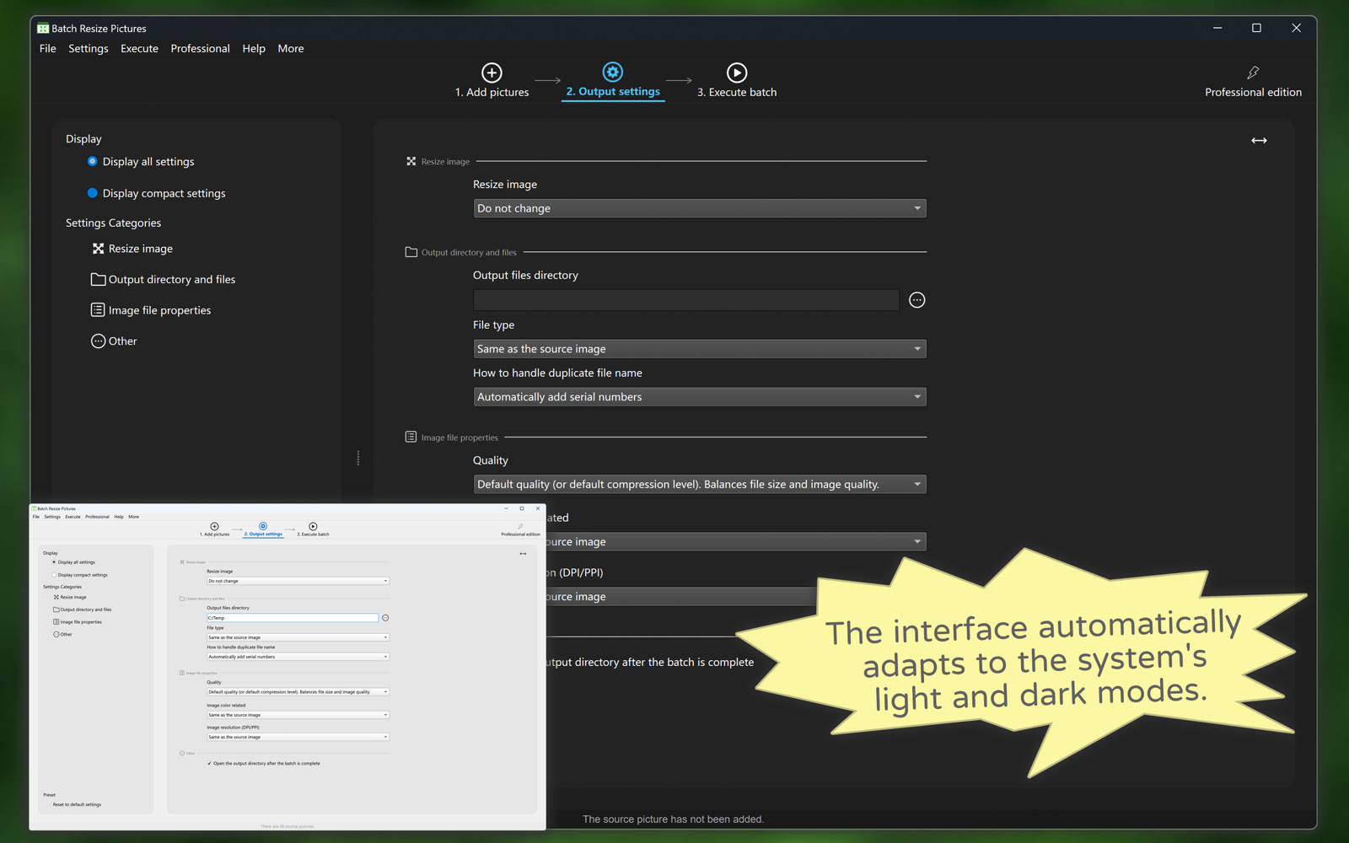
Task: Open duplicate file name dropdown in light window
Action: [x=298, y=657]
